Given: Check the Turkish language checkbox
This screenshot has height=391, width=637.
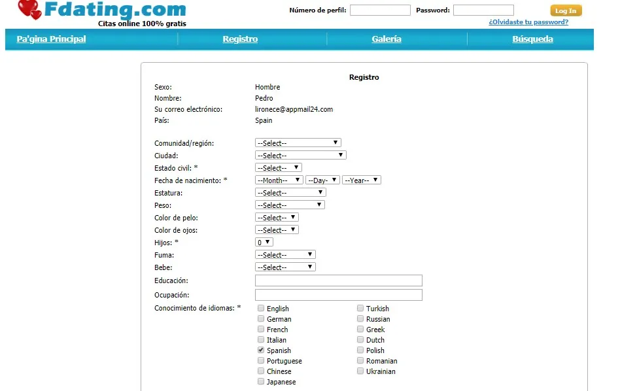Looking at the screenshot, I should click(x=360, y=308).
